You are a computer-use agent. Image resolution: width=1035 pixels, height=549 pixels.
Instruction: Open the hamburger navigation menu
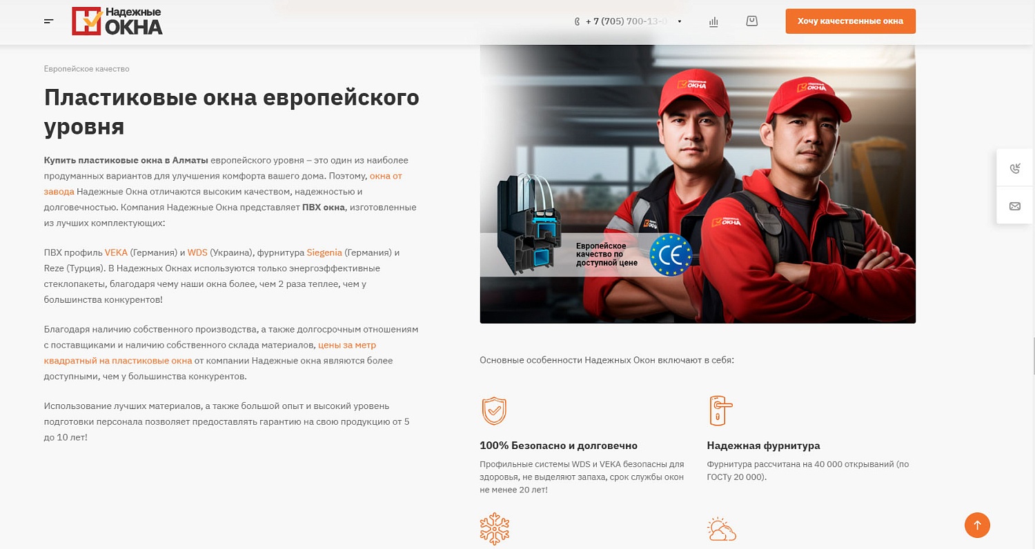coord(48,21)
